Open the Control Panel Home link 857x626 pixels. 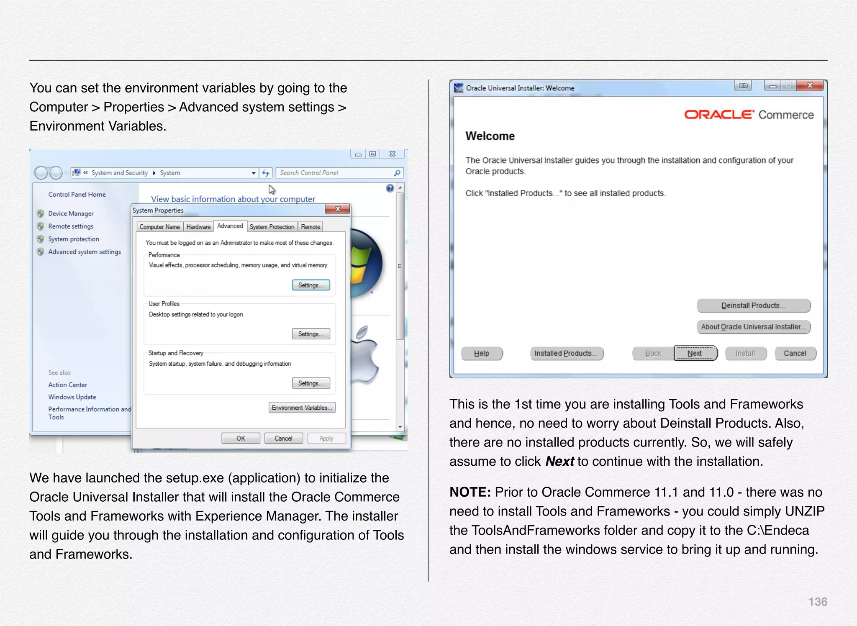[x=77, y=195]
